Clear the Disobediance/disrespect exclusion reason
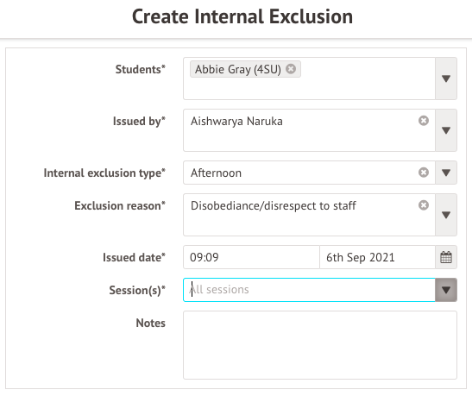The width and height of the screenshot is (472, 396). click(424, 205)
